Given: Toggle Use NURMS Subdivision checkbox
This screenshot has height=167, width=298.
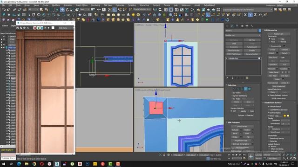Looking at the screenshot, I should point(269,110).
